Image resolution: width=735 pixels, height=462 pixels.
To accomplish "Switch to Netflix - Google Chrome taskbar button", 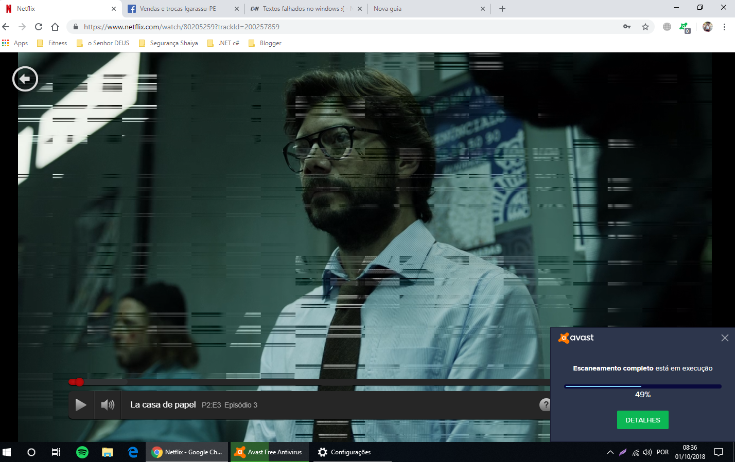I will pyautogui.click(x=187, y=452).
